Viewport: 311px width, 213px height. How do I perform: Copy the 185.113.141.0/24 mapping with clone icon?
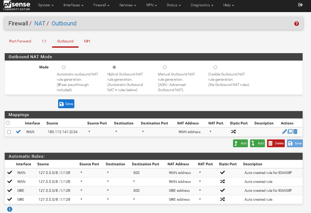click(x=290, y=132)
